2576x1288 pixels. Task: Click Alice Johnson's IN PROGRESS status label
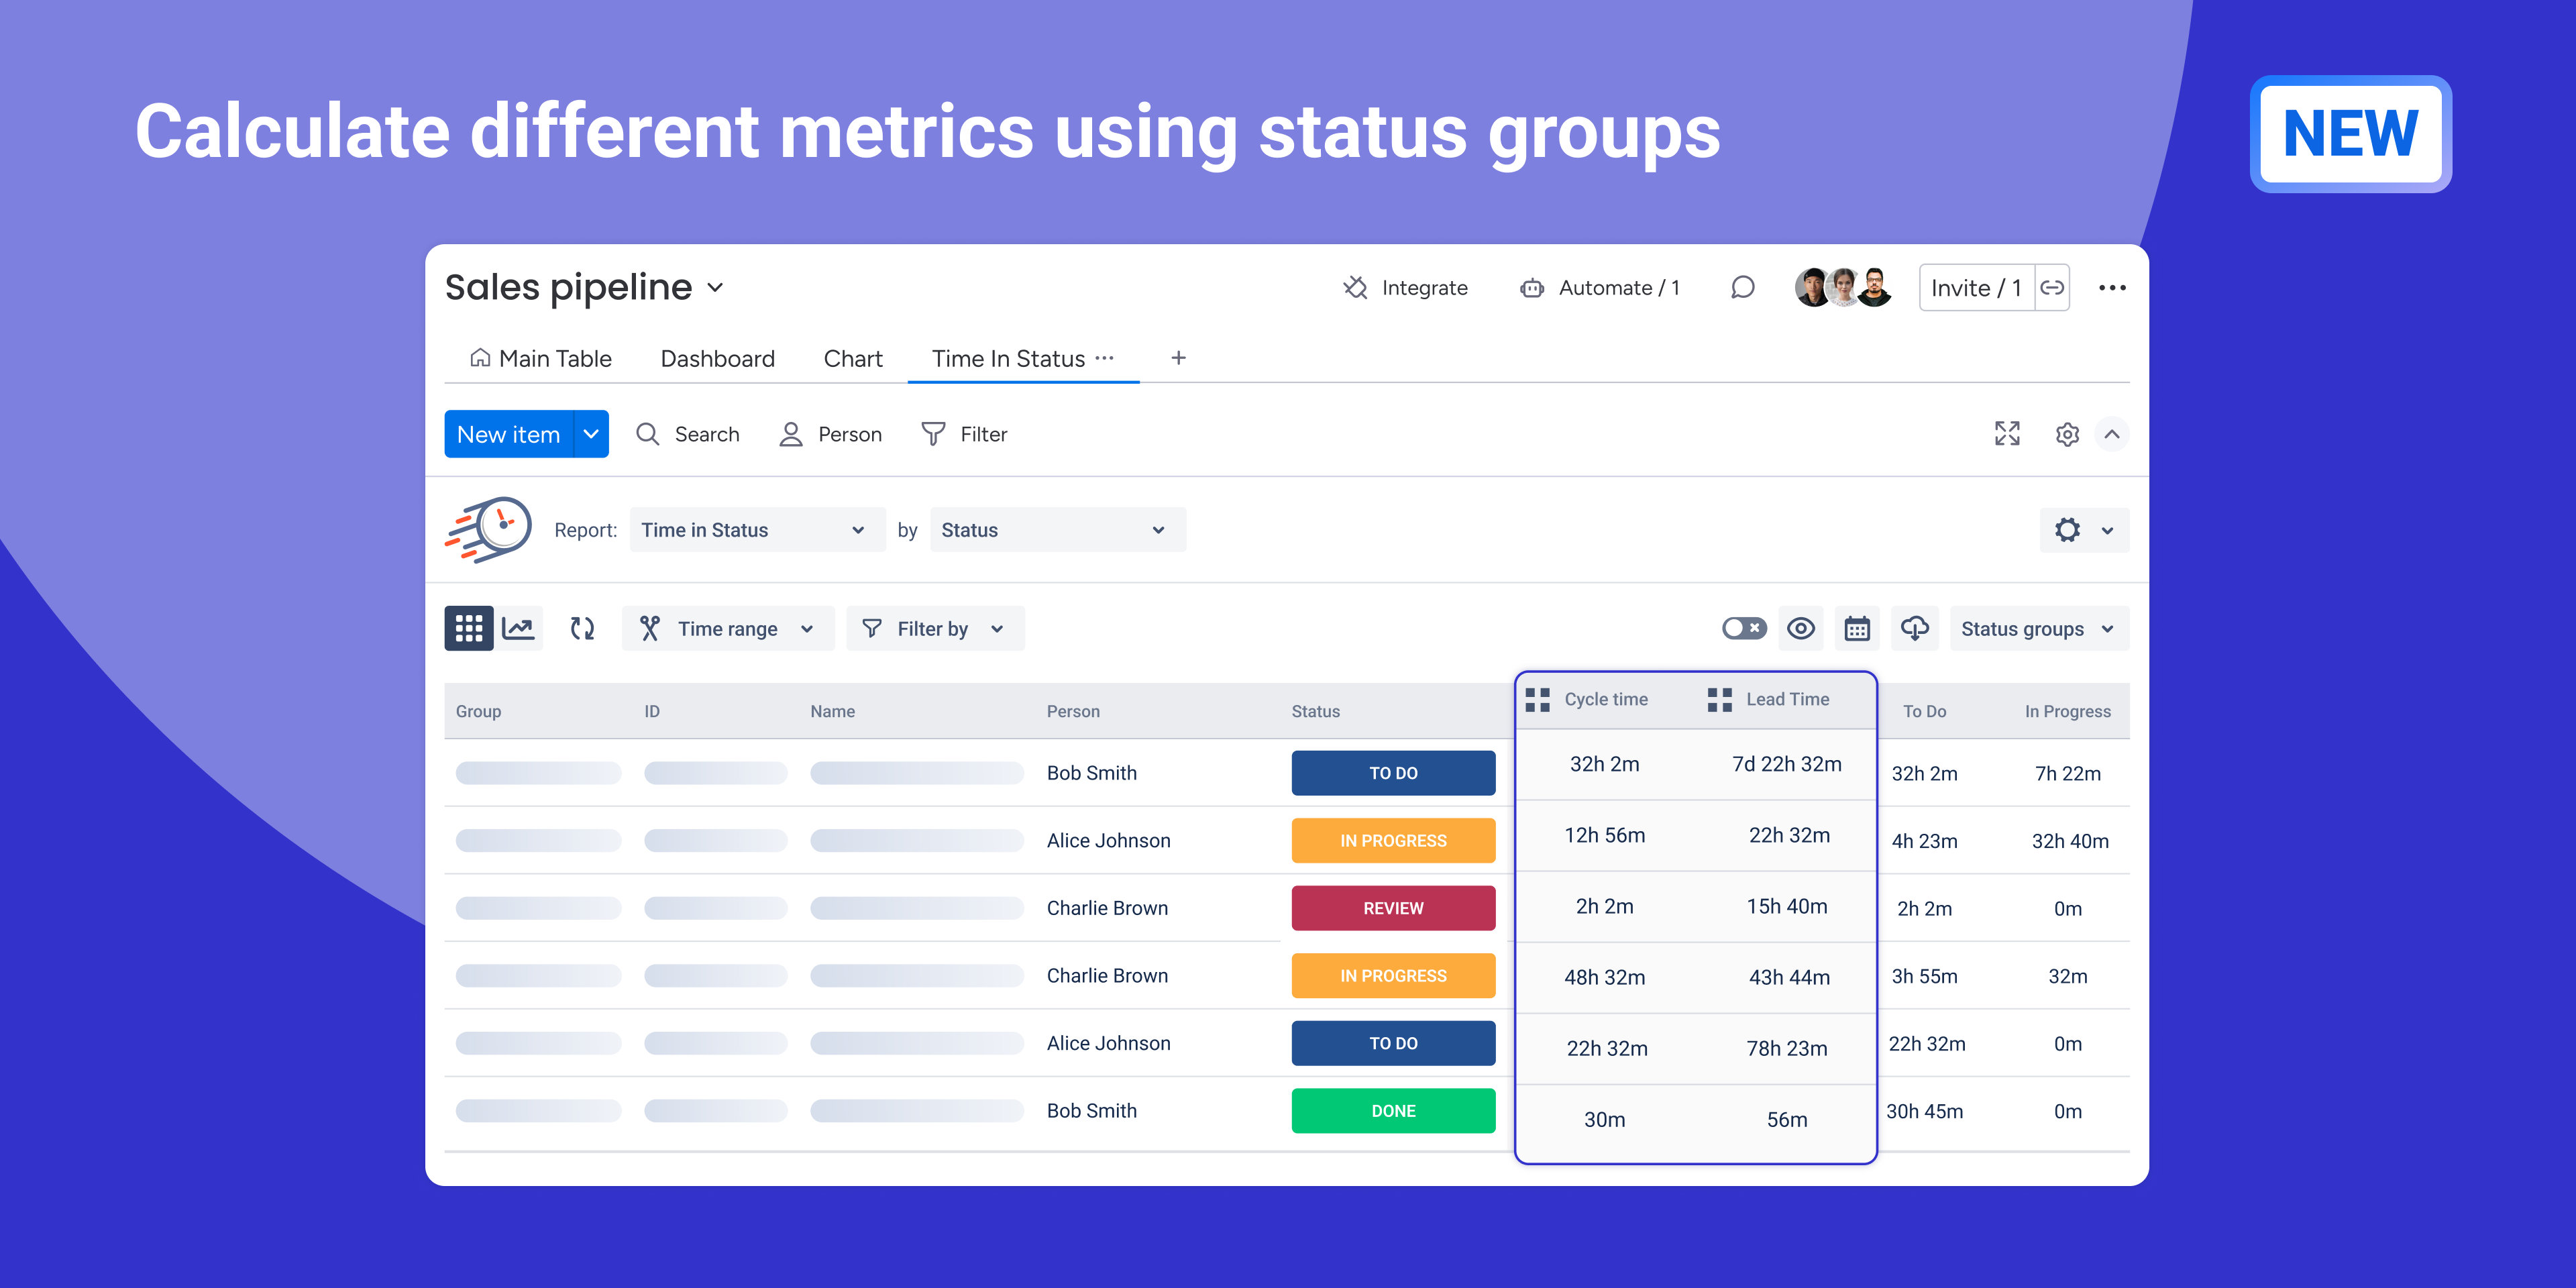point(1393,841)
